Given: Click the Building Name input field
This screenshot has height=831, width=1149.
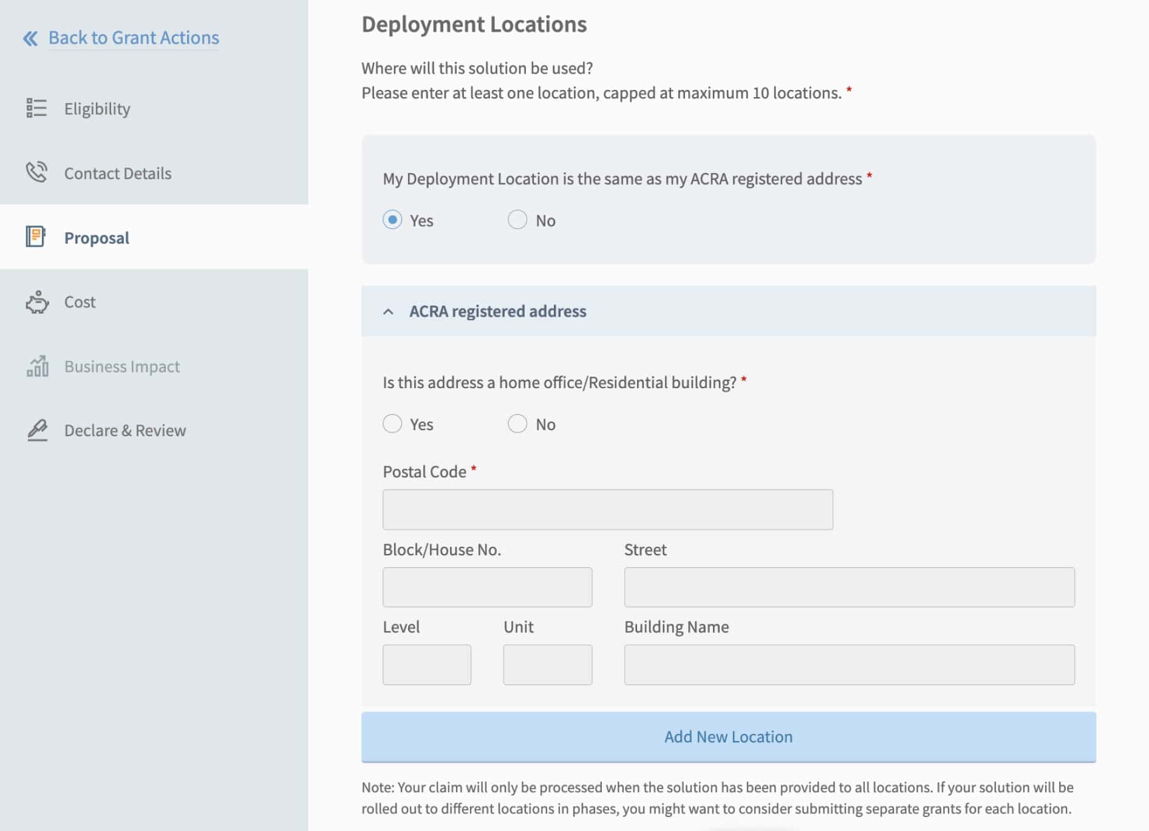Looking at the screenshot, I should (850, 665).
